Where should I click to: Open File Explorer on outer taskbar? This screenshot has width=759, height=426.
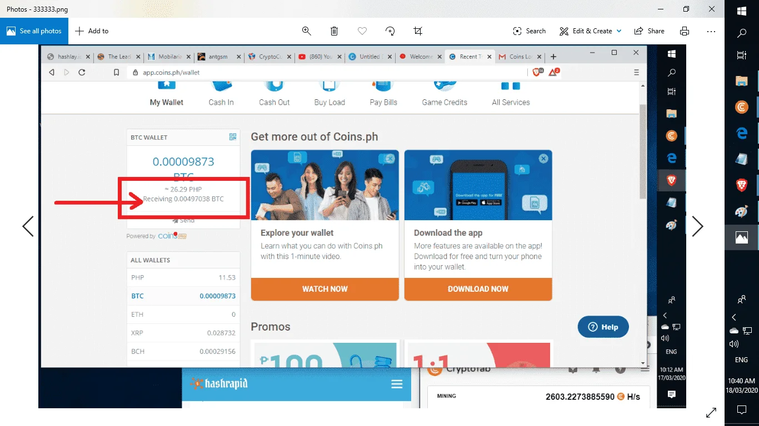[742, 81]
